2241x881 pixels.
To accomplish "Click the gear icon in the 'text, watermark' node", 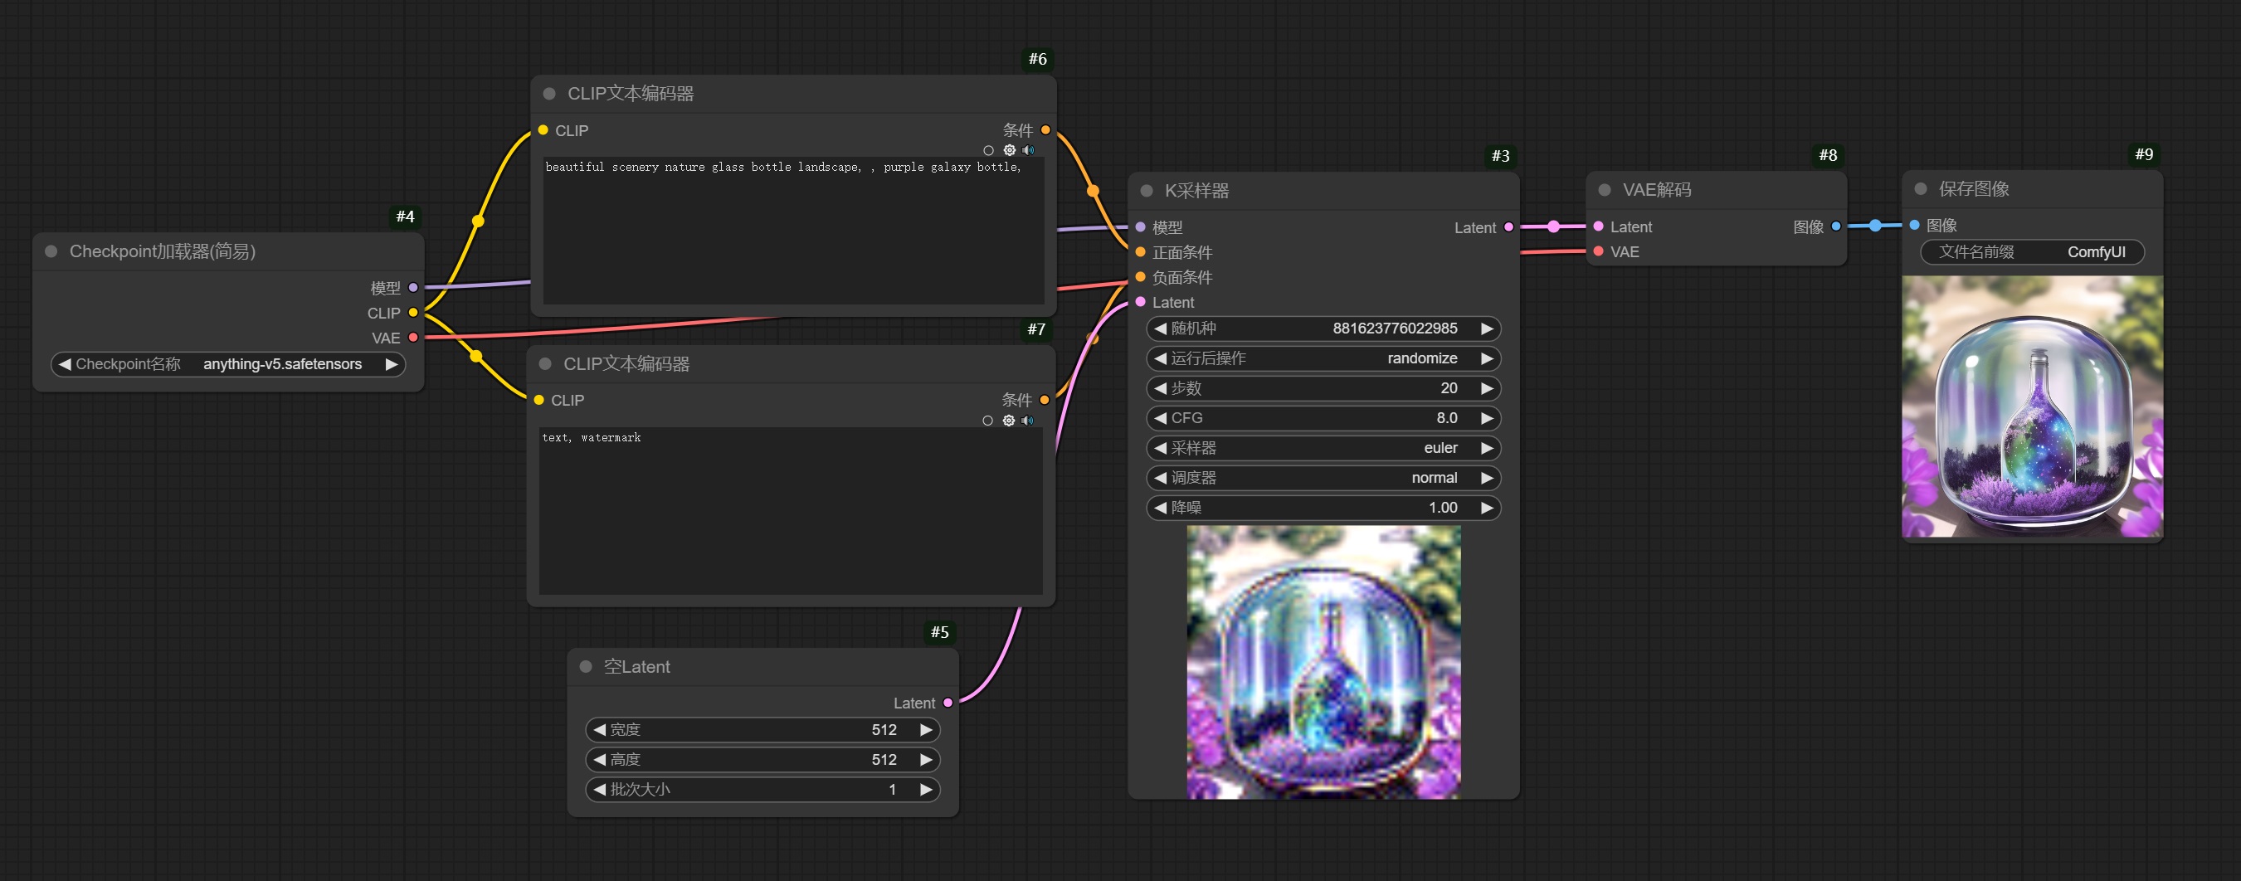I will pos(1008,421).
